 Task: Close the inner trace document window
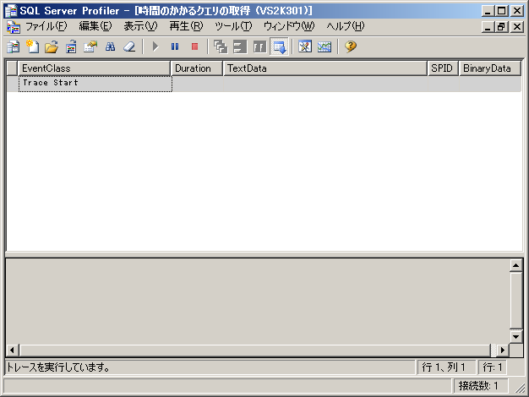click(517, 27)
